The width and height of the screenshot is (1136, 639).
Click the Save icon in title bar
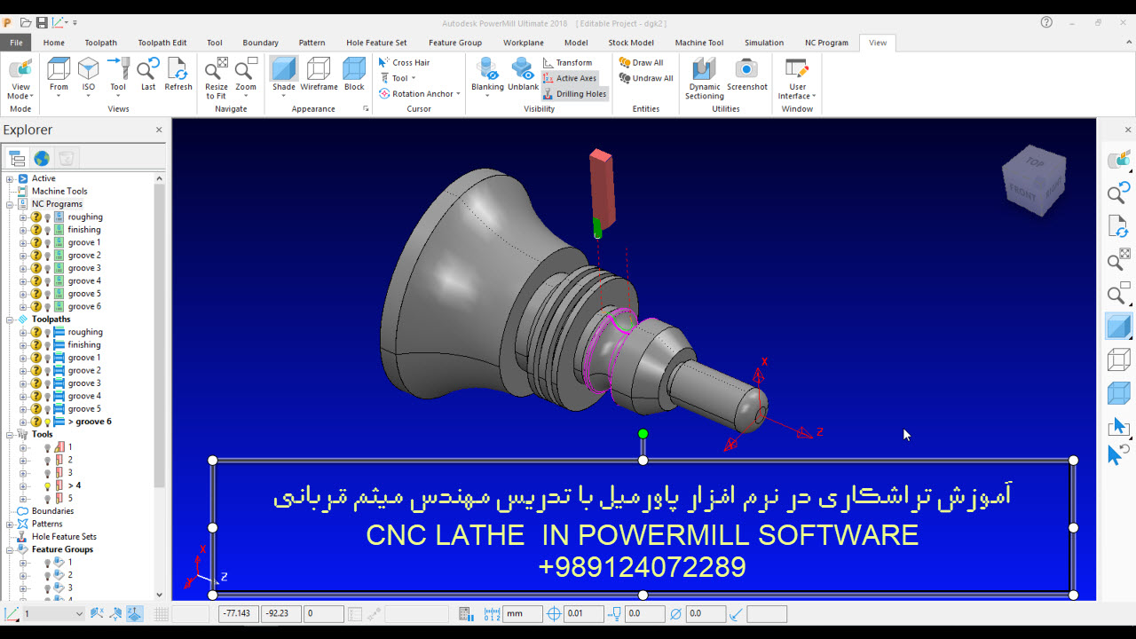(x=41, y=22)
